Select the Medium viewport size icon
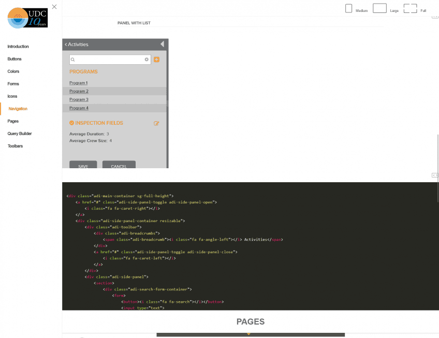 (x=348, y=8)
